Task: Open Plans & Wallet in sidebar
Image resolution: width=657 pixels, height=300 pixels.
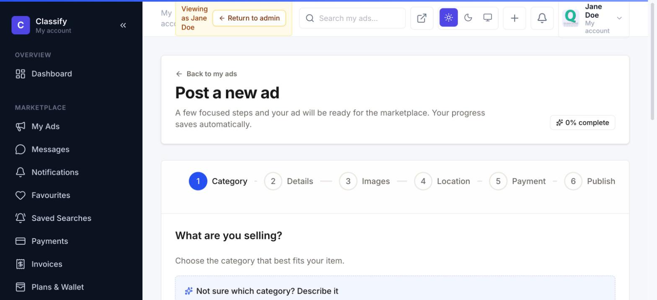Action: [x=71, y=287]
